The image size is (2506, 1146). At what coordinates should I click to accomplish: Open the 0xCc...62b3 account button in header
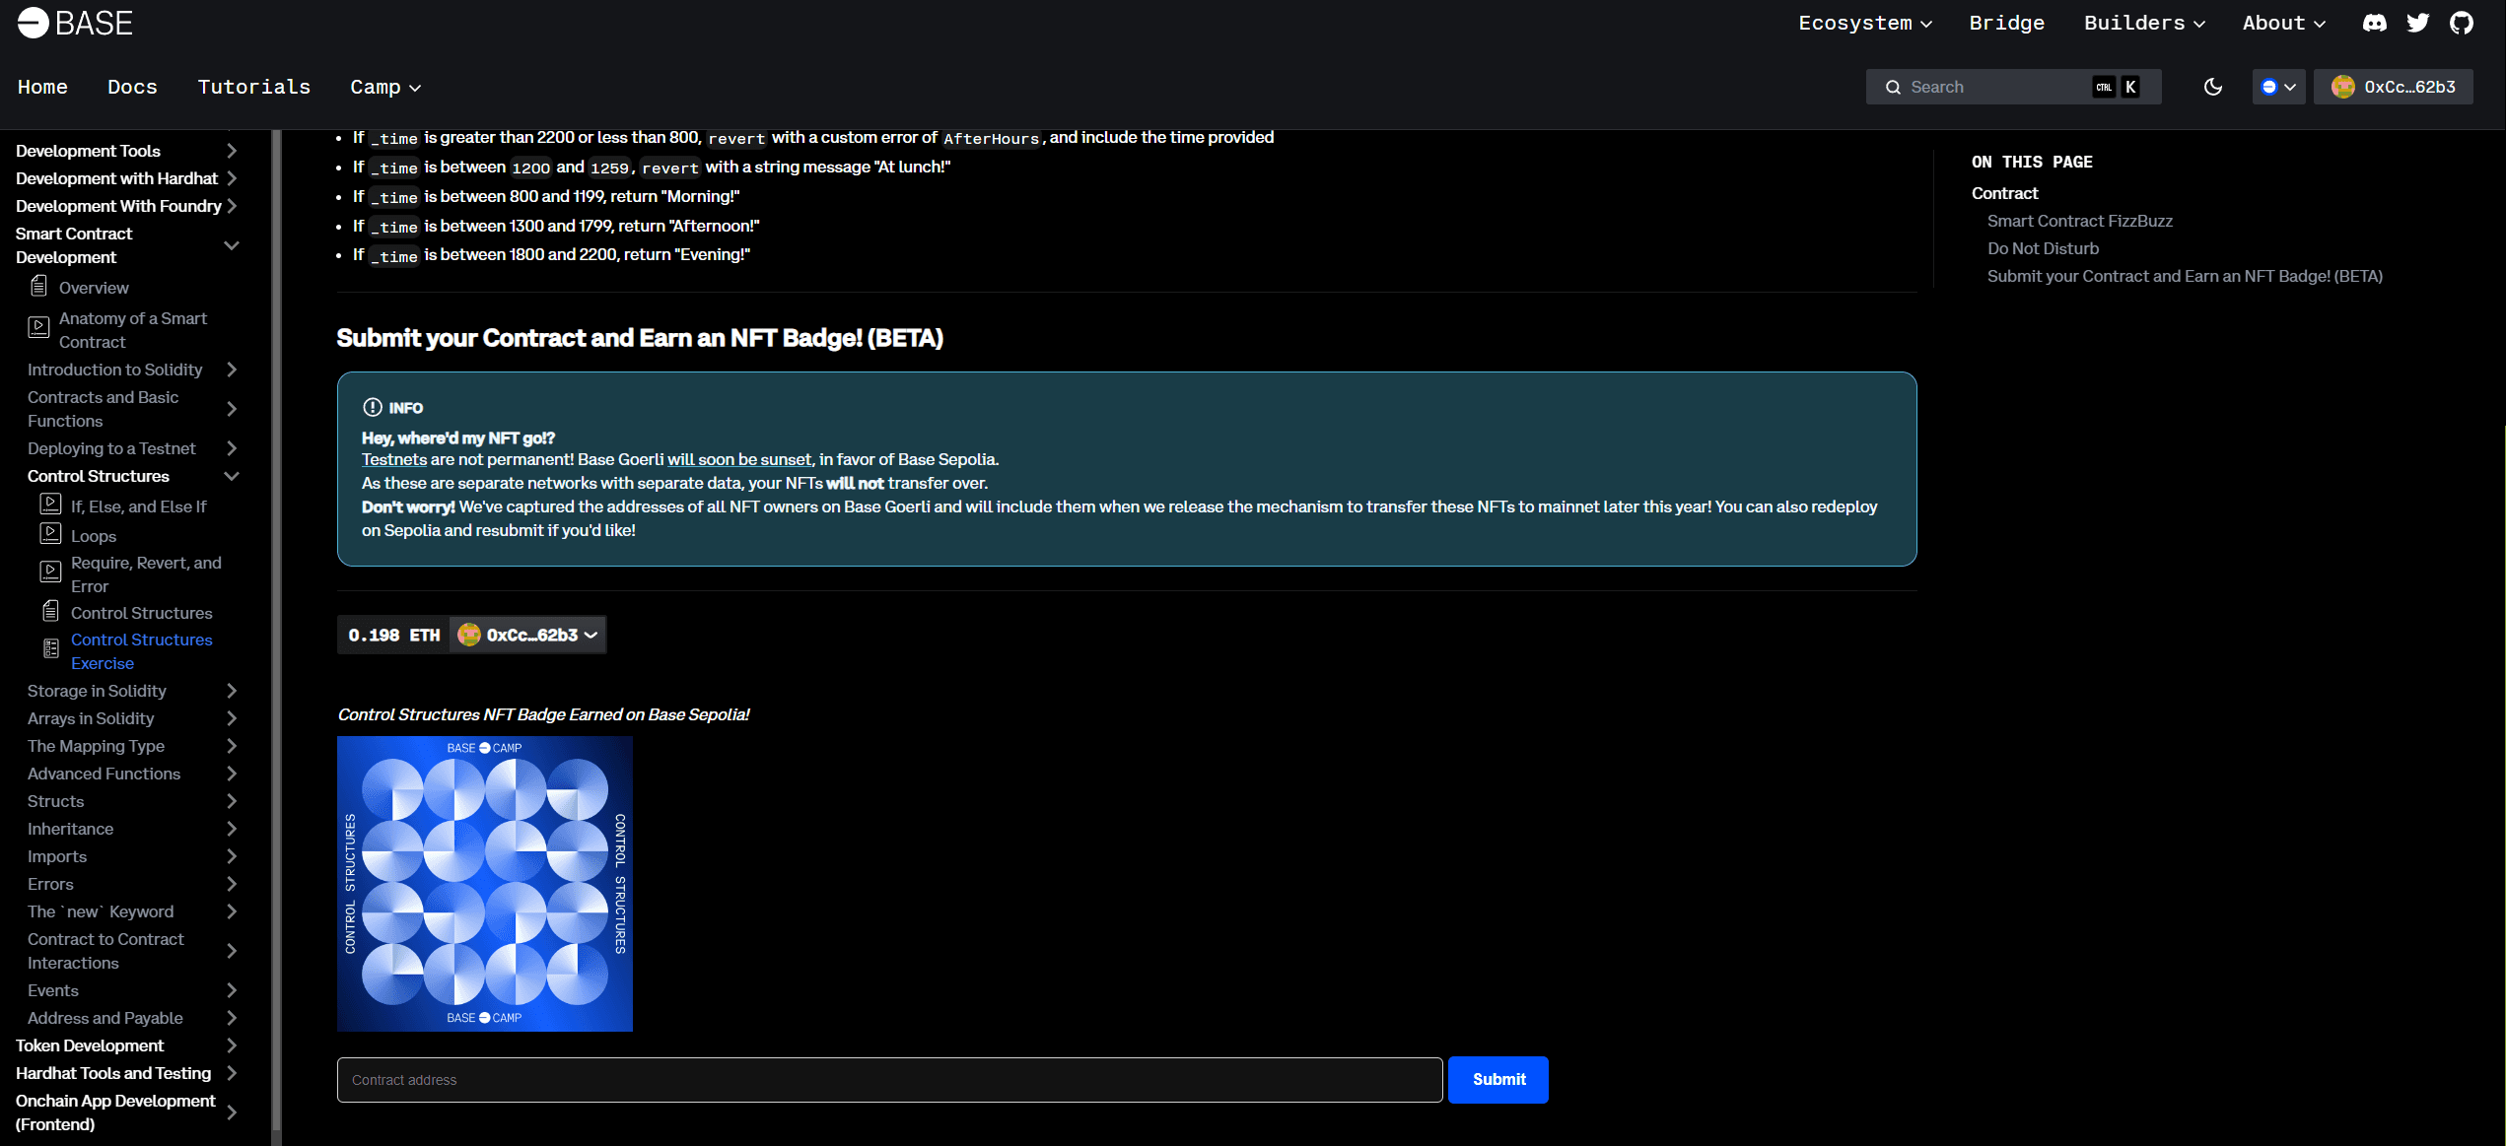coord(2393,87)
